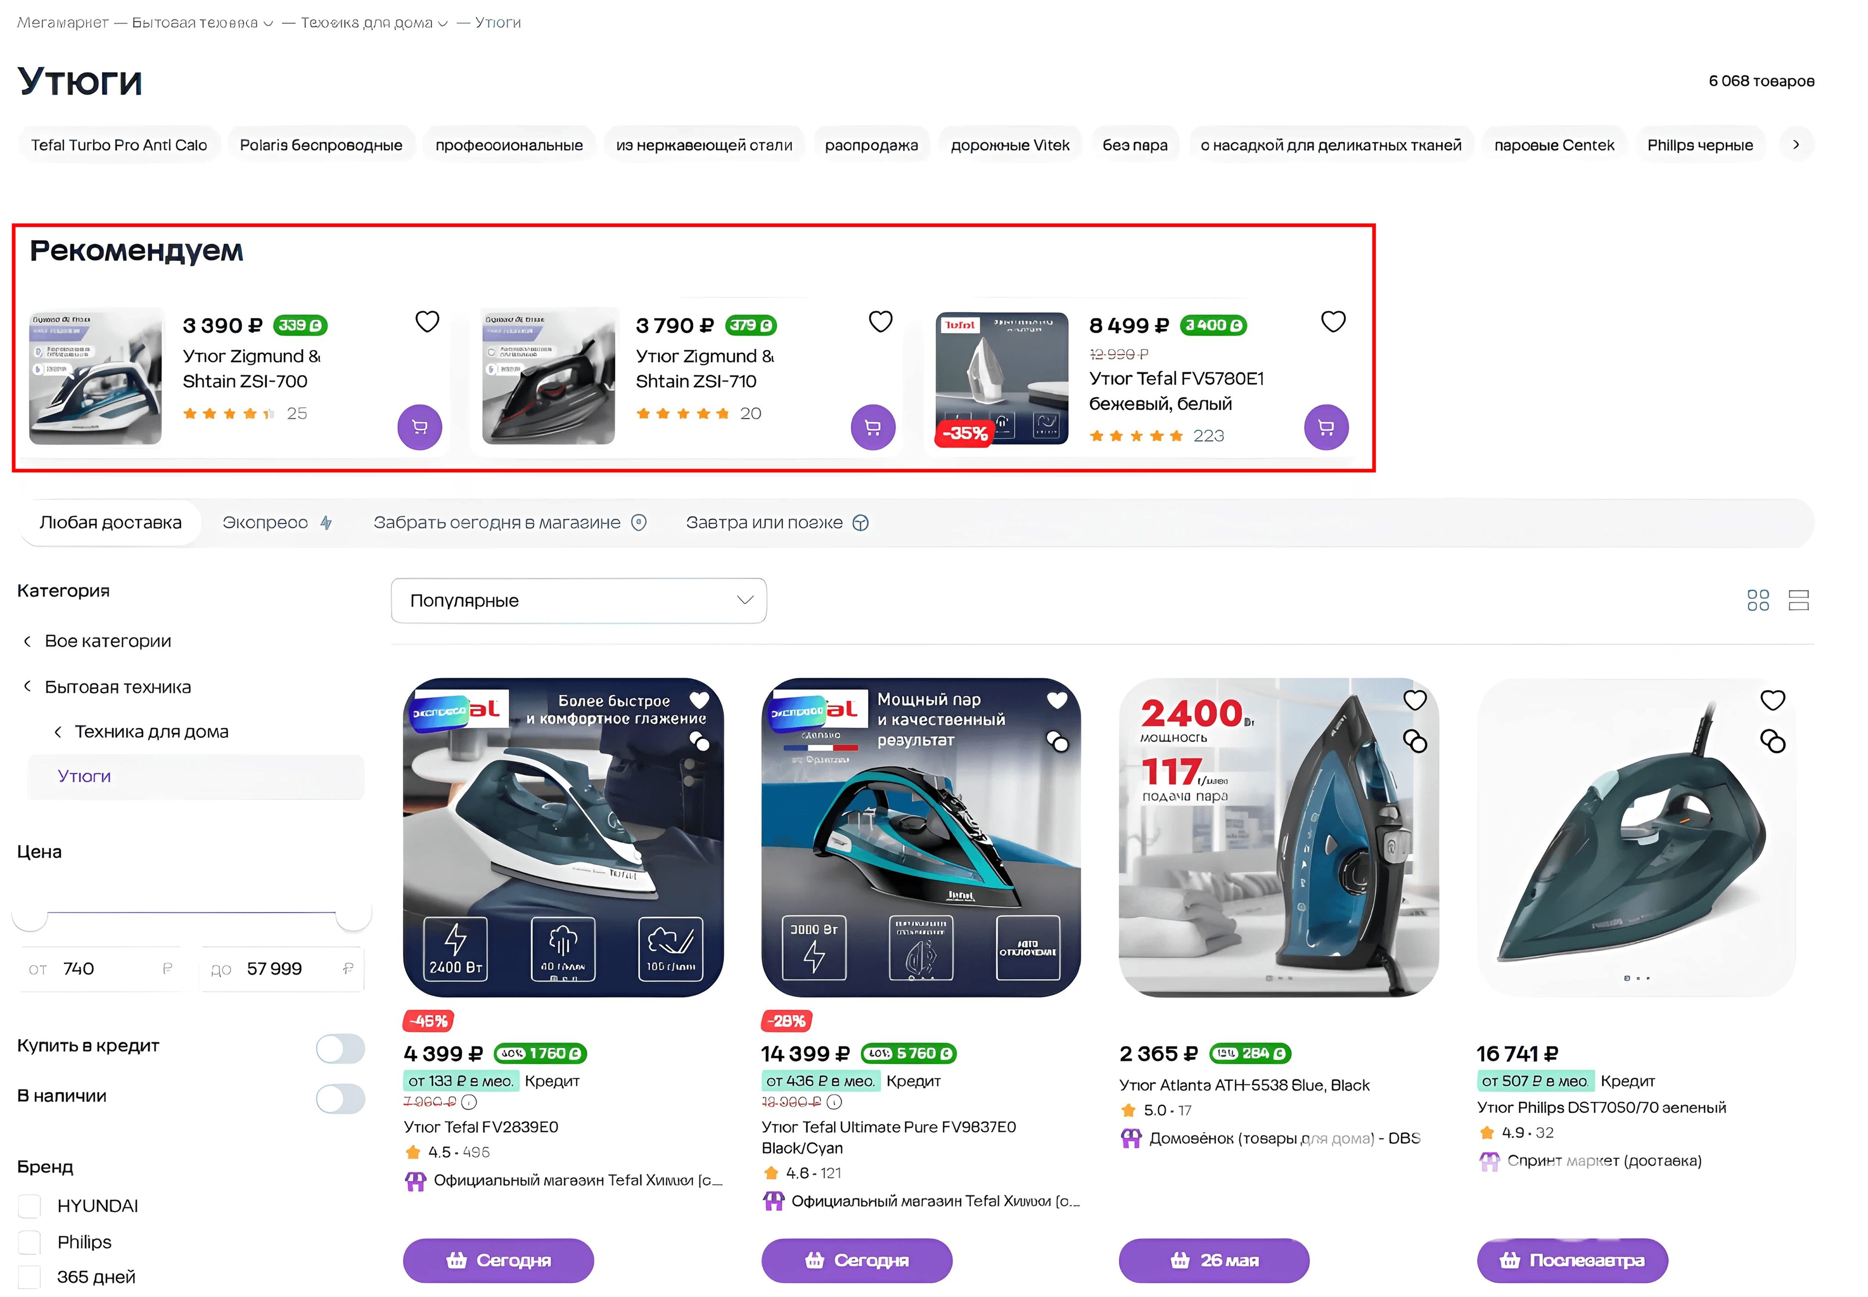Tick the 365 дней brand checkbox

click(x=29, y=1278)
